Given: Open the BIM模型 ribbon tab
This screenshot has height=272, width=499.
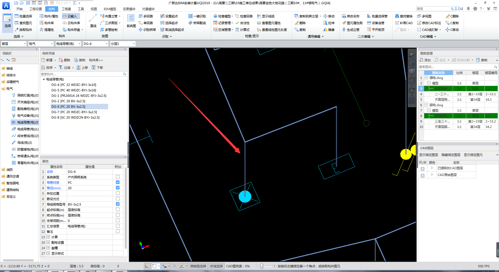Looking at the screenshot, I should pyautogui.click(x=110, y=9).
